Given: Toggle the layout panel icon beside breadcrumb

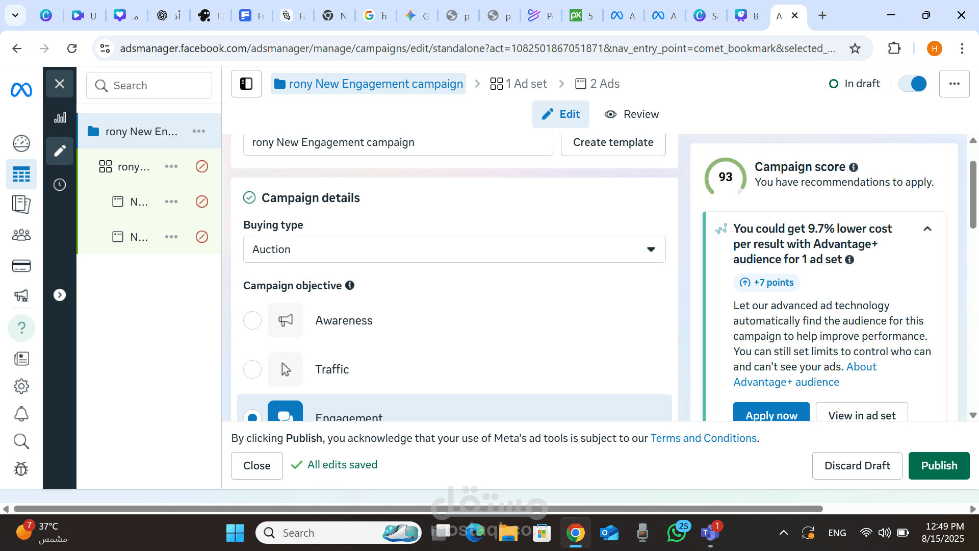Looking at the screenshot, I should (x=246, y=84).
